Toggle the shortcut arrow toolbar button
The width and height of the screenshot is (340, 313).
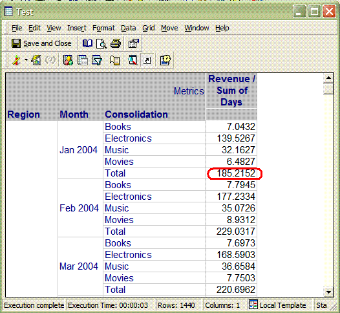click(x=147, y=60)
